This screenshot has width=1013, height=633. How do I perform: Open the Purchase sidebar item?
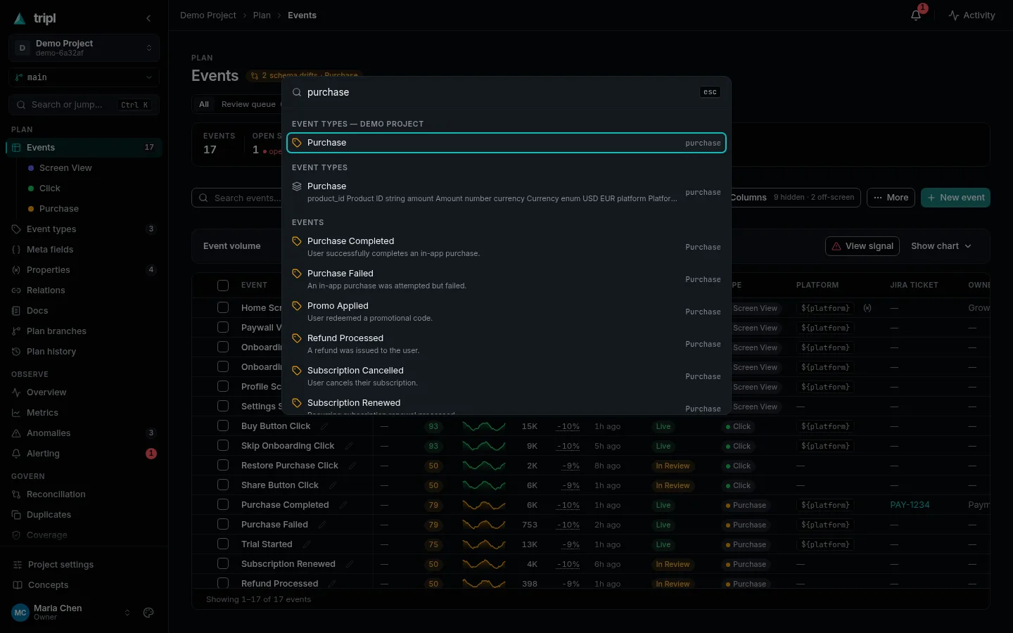pos(58,209)
